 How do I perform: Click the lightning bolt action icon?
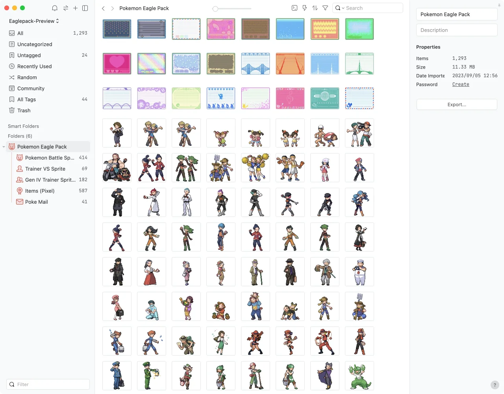304,8
